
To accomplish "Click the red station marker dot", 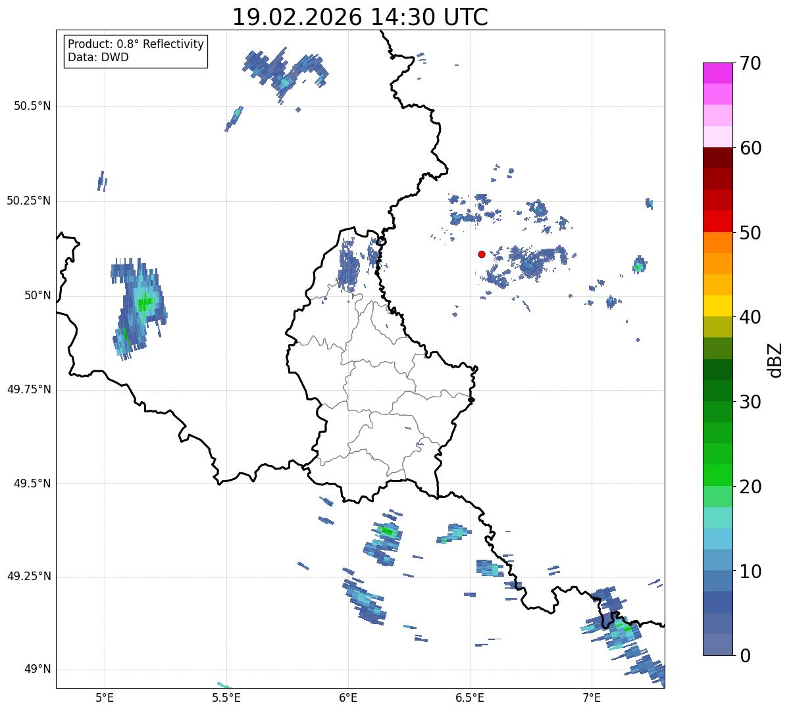I will (x=482, y=254).
